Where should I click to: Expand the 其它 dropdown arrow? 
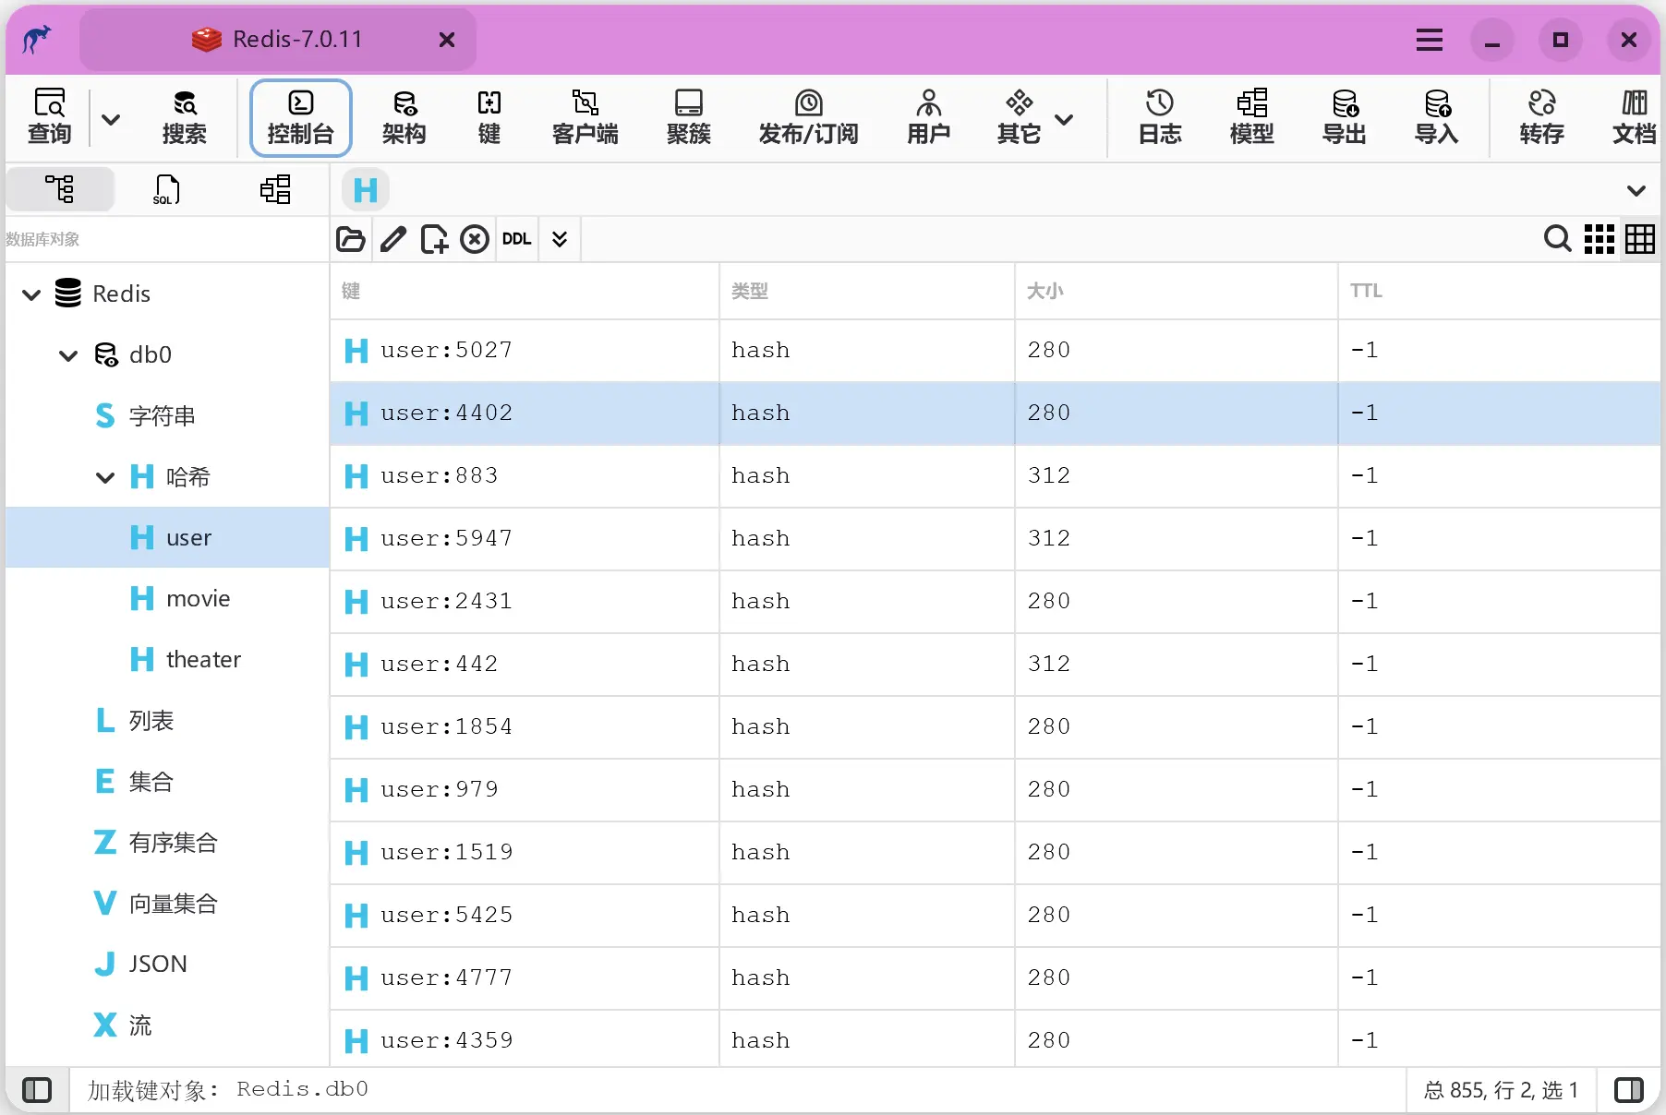[1064, 119]
